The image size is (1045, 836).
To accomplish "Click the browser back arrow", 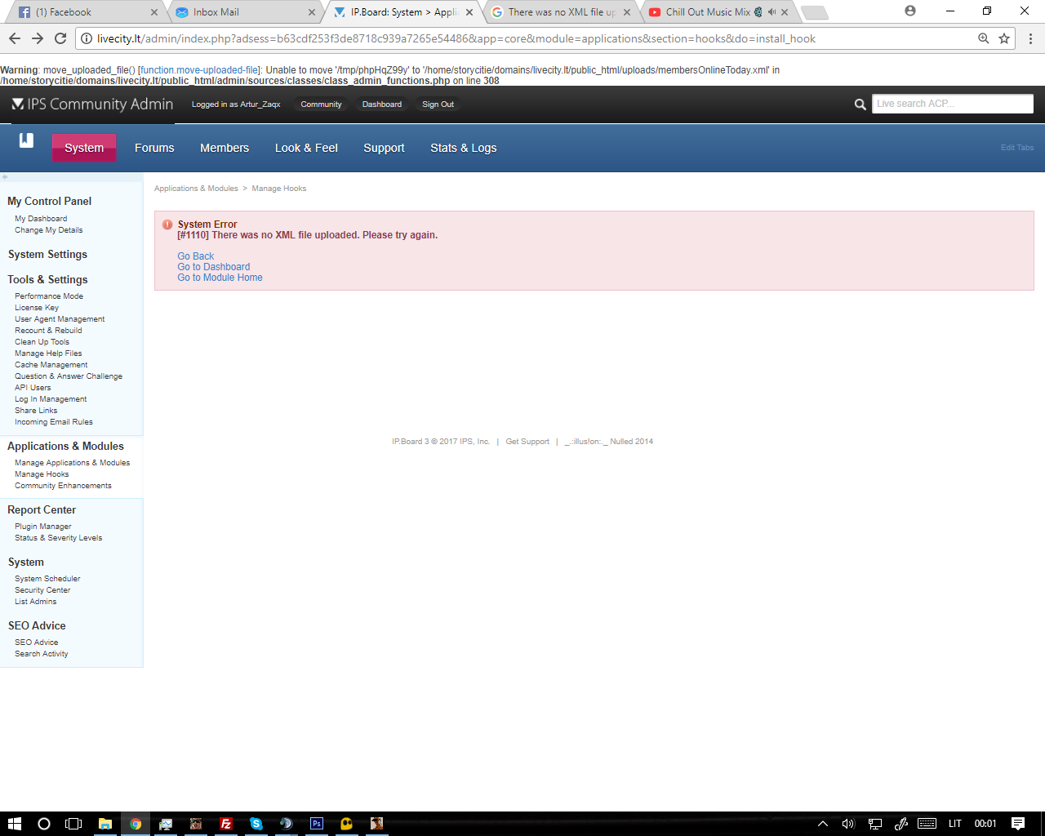I will [x=15, y=38].
